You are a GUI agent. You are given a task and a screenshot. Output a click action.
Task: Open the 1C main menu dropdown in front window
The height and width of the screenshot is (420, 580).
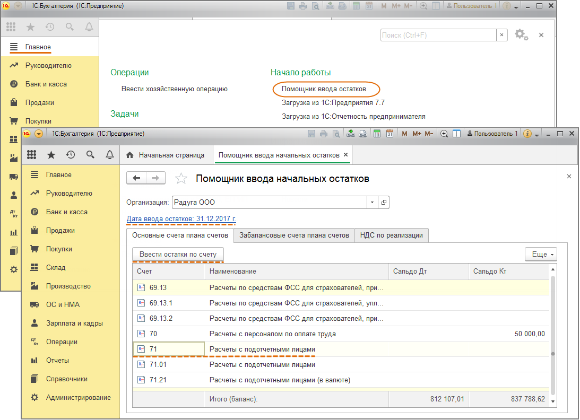click(x=38, y=134)
